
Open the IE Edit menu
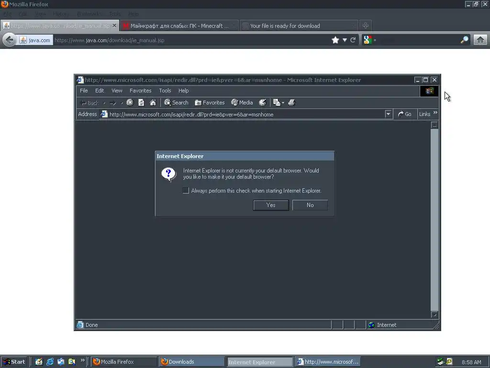pyautogui.click(x=100, y=91)
